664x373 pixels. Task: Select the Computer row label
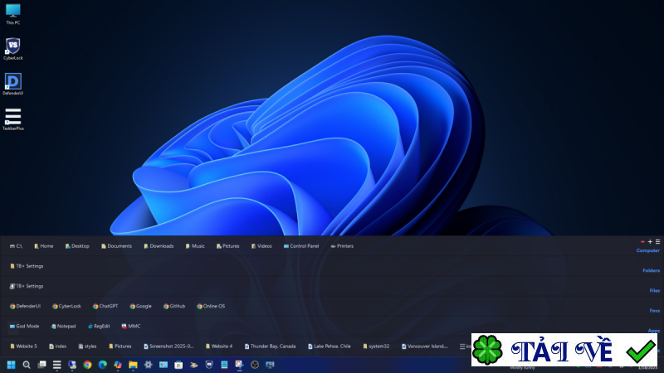coord(648,250)
